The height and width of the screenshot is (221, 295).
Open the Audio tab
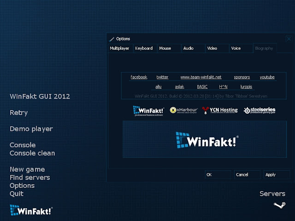[193, 48]
